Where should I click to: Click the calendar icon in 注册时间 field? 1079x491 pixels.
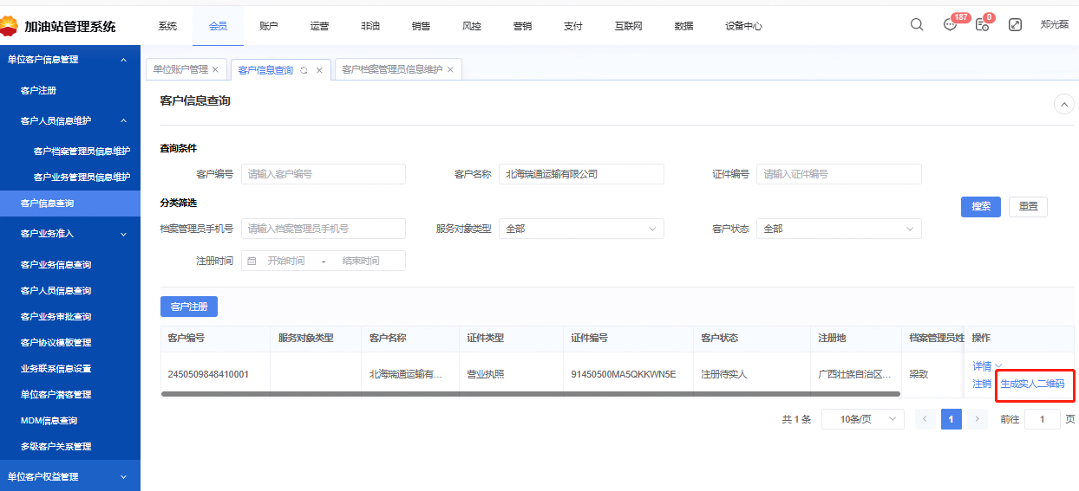coord(252,261)
